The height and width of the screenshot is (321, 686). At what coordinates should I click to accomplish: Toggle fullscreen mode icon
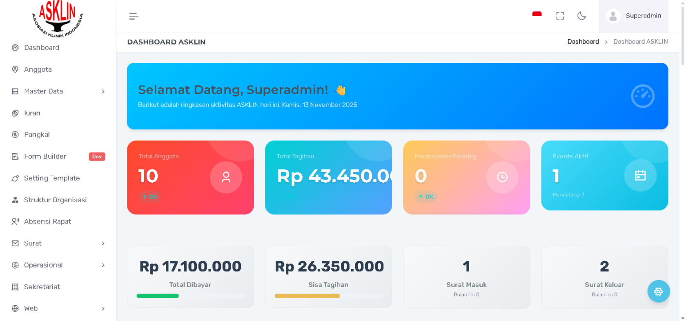point(560,16)
